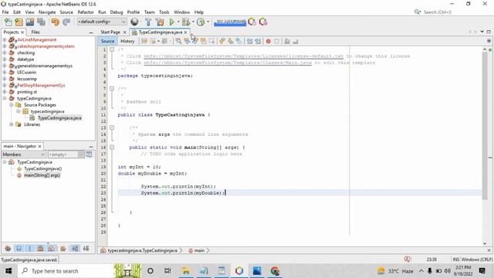Screen dimensions: 494x278
Task: Click the Shift Line Left icon
Action: [249, 41]
